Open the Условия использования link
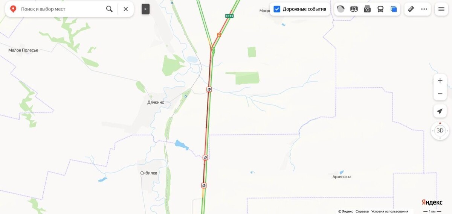The width and height of the screenshot is (452, 214). 390,211
